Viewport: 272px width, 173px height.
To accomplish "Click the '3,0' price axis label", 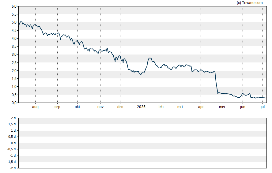I will pos(14,55).
